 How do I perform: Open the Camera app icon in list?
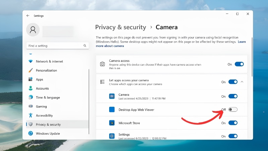pyautogui.click(x=112, y=96)
